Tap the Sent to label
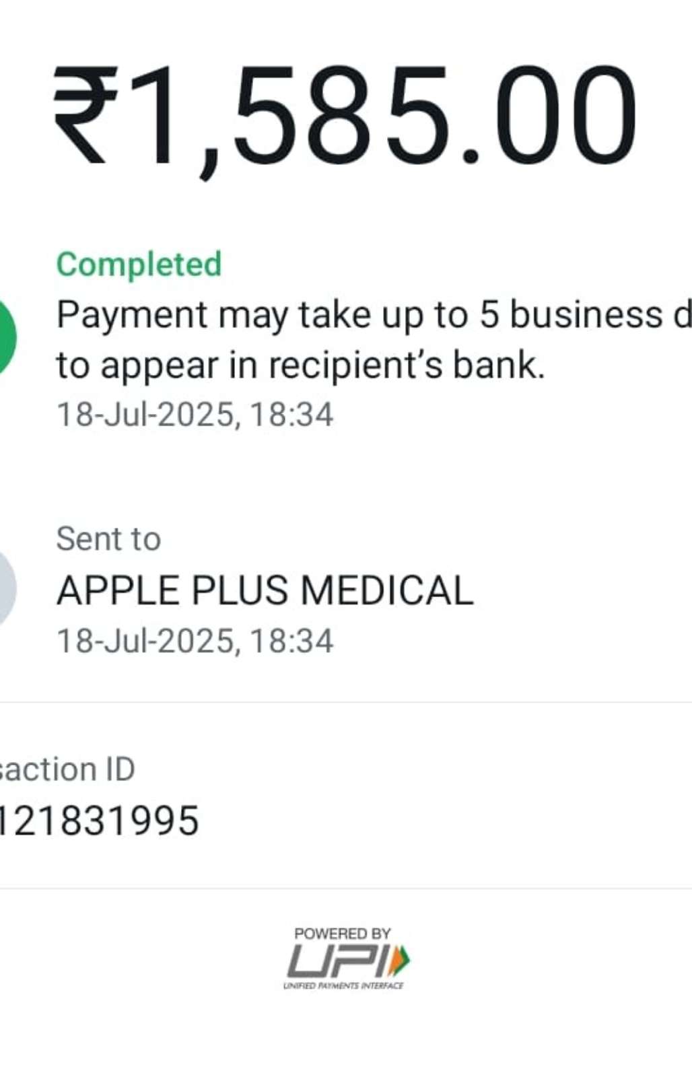Screen dimensions: 692x1077 (108, 539)
